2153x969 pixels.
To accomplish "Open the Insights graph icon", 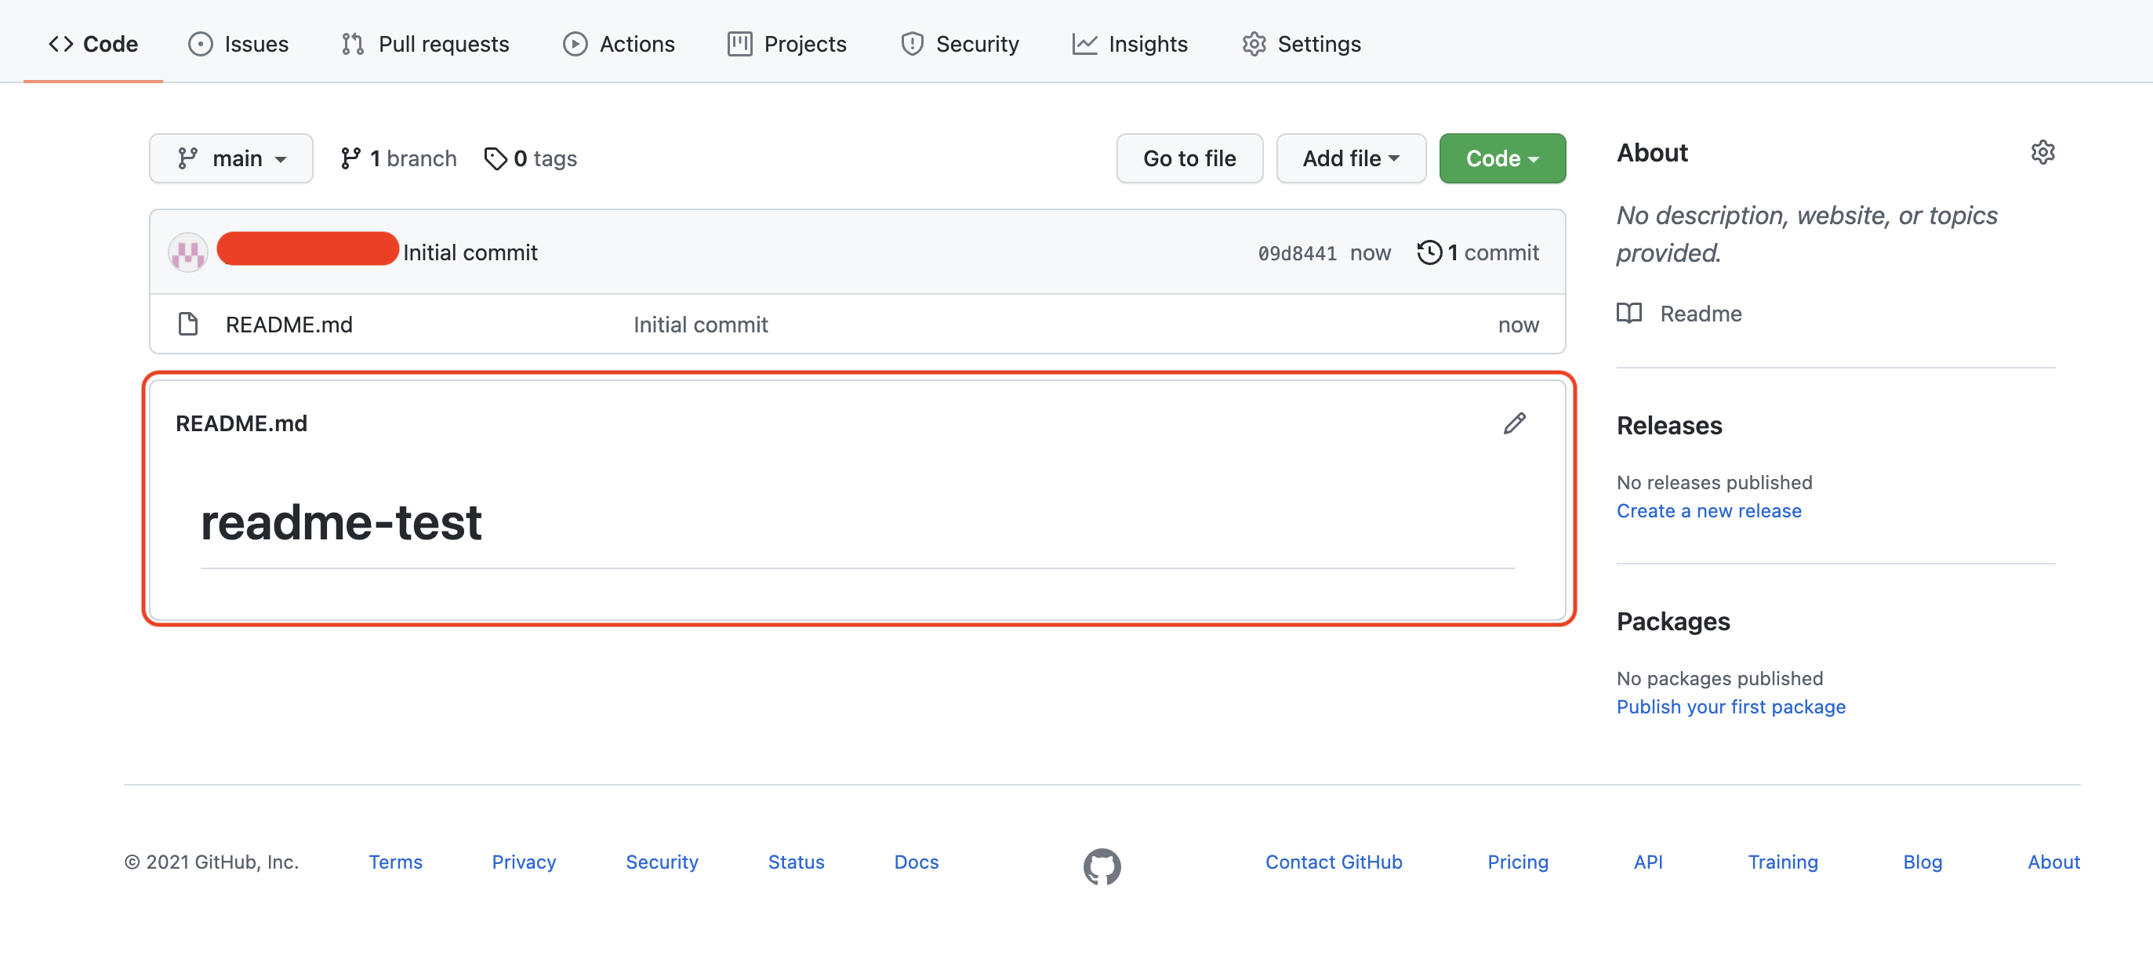I will (x=1084, y=43).
